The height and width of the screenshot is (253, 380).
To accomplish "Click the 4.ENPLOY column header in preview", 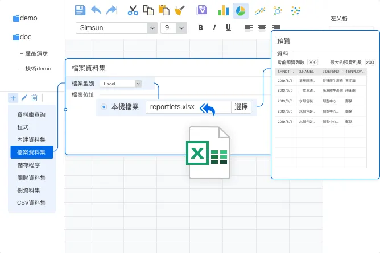I will tap(355, 72).
